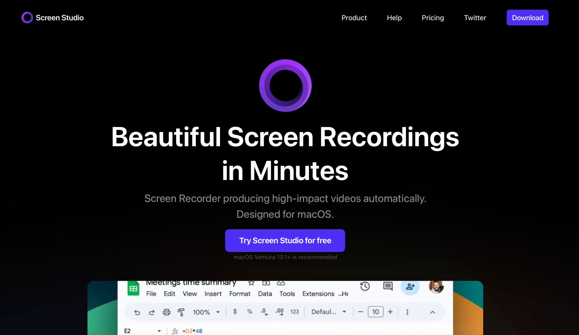Format as currency with dollar icon

click(235, 312)
